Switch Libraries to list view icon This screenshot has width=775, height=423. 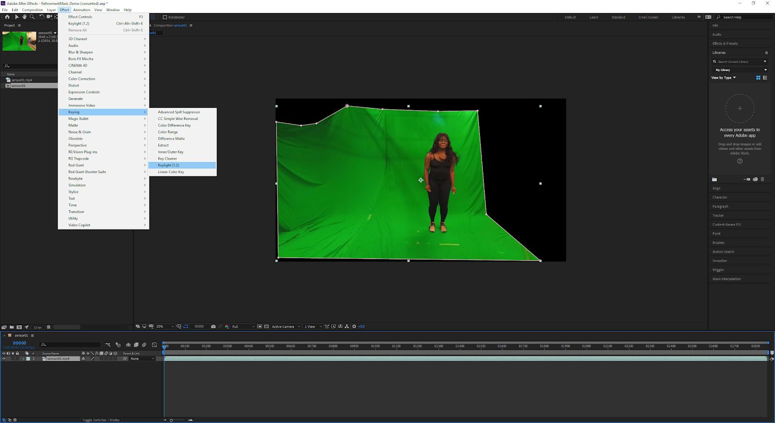[765, 78]
